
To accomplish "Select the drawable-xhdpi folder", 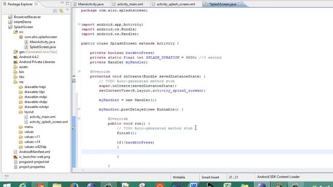I will click(x=36, y=102).
